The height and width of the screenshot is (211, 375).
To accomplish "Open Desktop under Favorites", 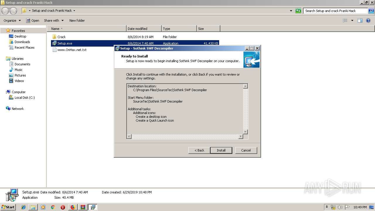I will point(20,36).
